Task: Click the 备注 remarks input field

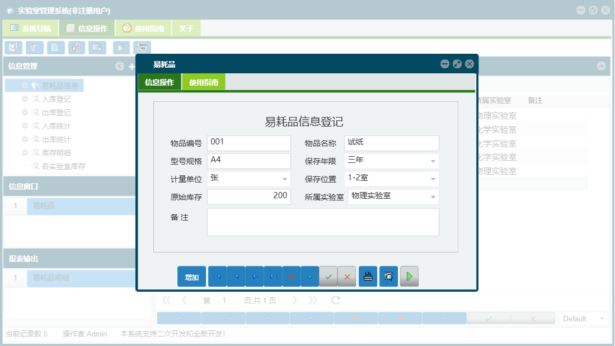Action: (323, 222)
